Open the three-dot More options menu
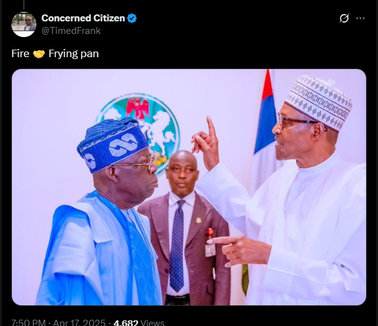378x326 pixels. point(360,18)
